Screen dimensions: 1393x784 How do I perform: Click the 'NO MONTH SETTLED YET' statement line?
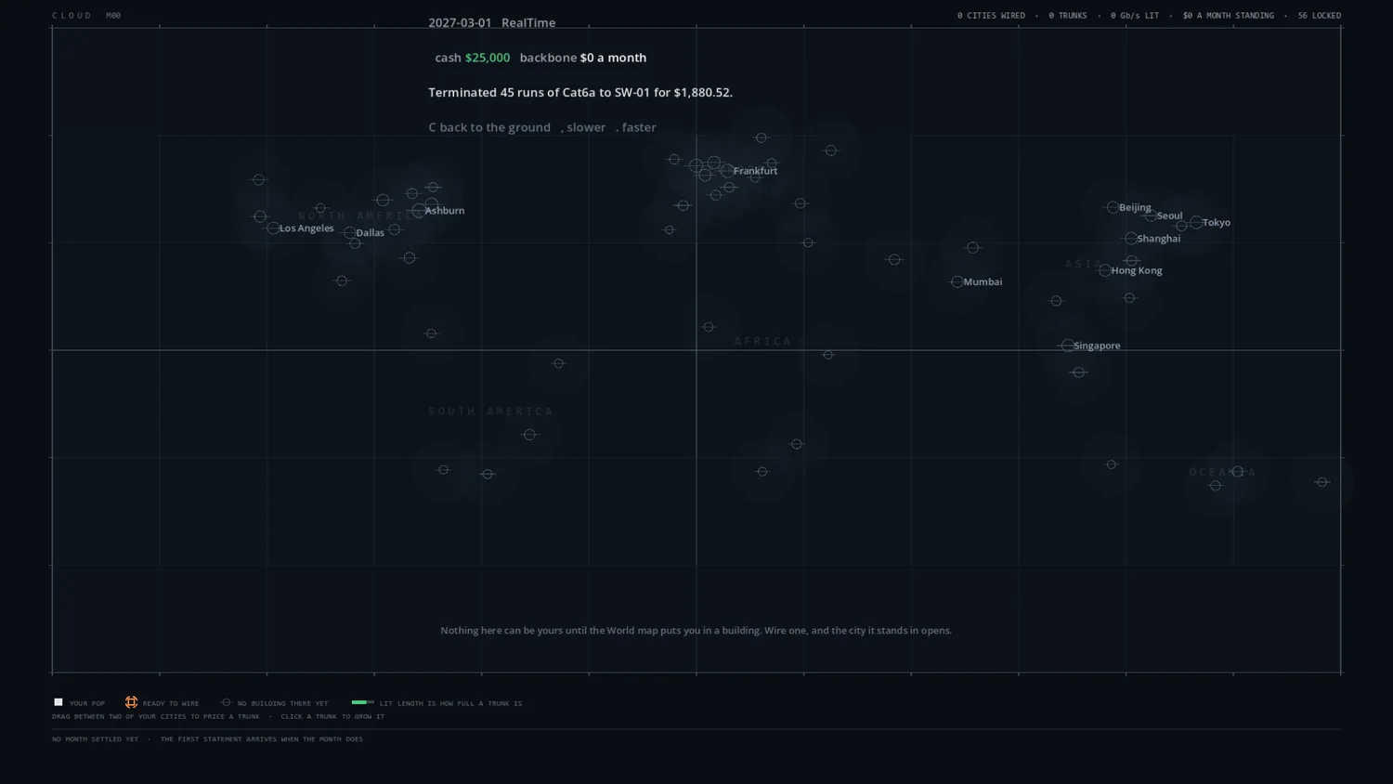point(208,739)
